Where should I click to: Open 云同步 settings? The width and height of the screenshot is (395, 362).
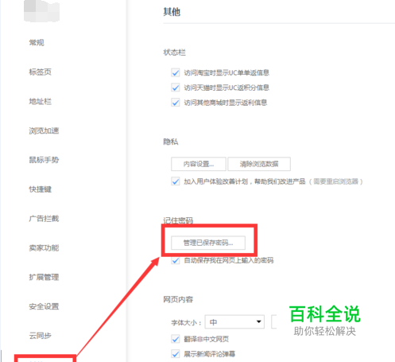click(x=41, y=336)
